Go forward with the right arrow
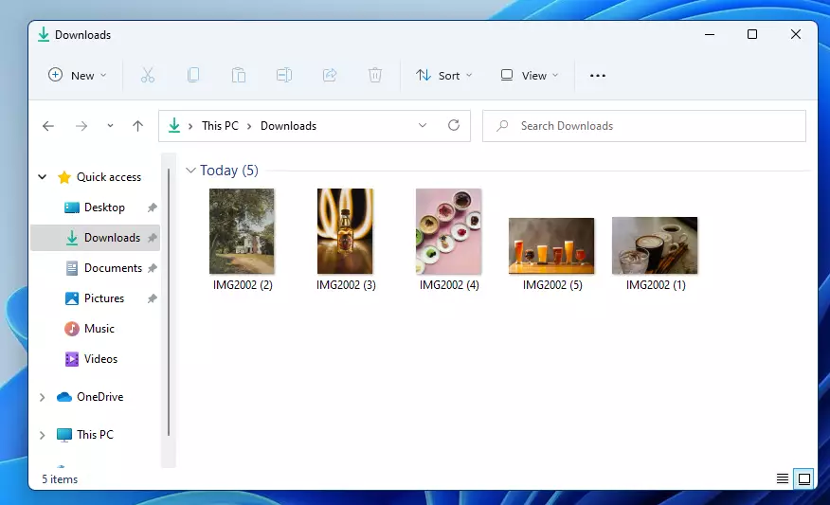 (x=81, y=126)
